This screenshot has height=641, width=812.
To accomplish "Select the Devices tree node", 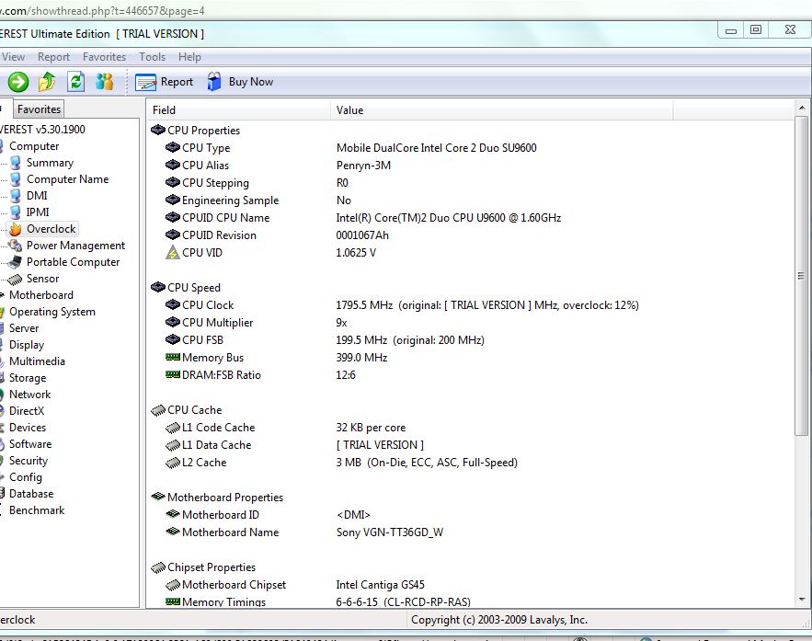I will click(x=28, y=428).
